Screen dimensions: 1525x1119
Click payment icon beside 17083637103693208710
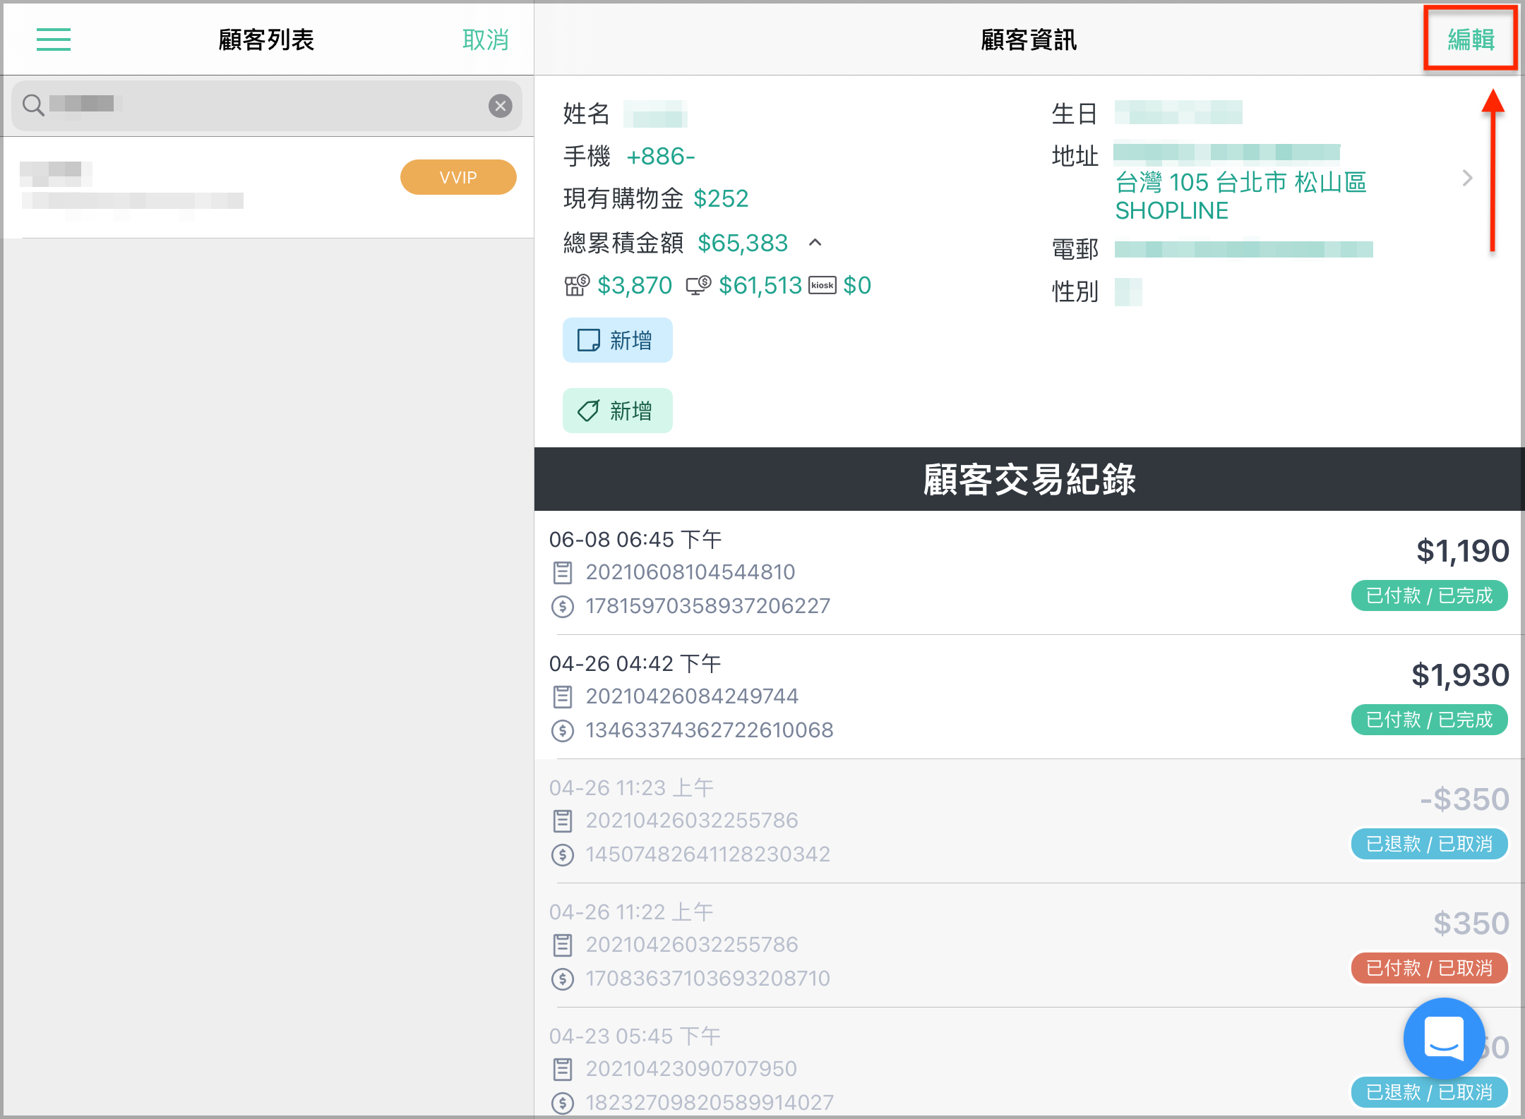(x=563, y=979)
